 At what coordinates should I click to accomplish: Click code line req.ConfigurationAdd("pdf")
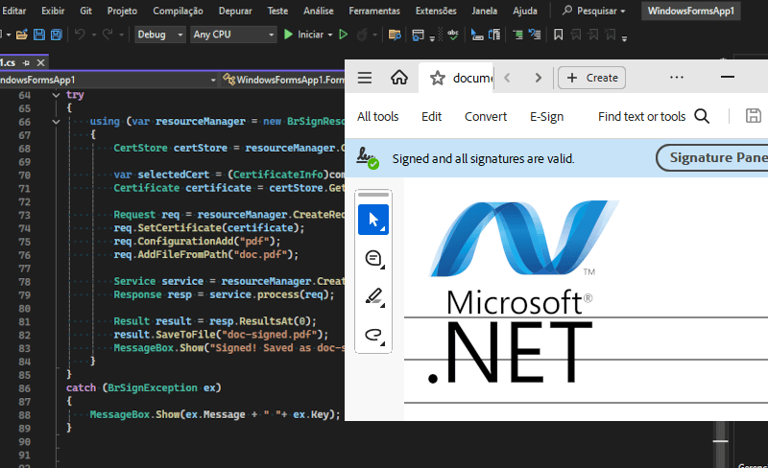[198, 242]
